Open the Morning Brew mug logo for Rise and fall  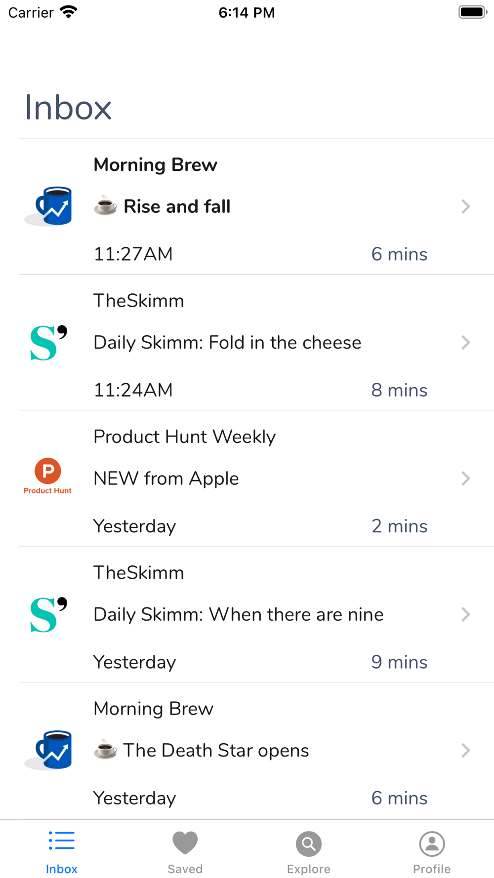tap(48, 206)
